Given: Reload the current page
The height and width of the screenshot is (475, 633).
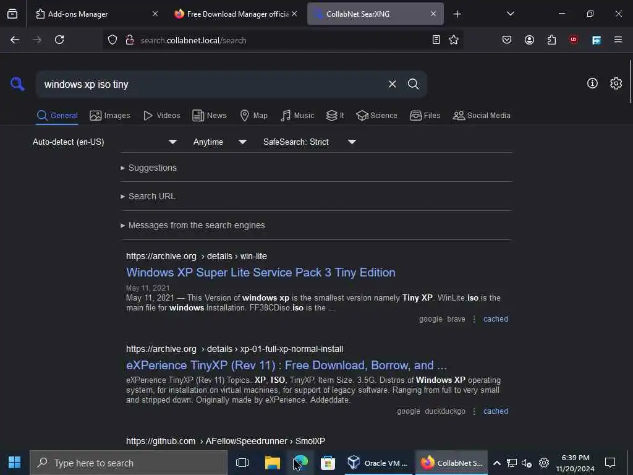Looking at the screenshot, I should [59, 40].
